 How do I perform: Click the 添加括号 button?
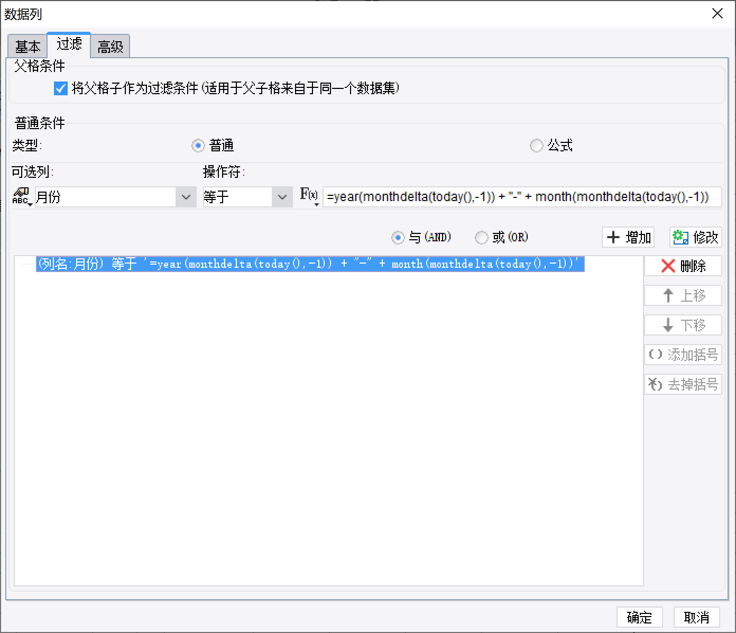[683, 355]
